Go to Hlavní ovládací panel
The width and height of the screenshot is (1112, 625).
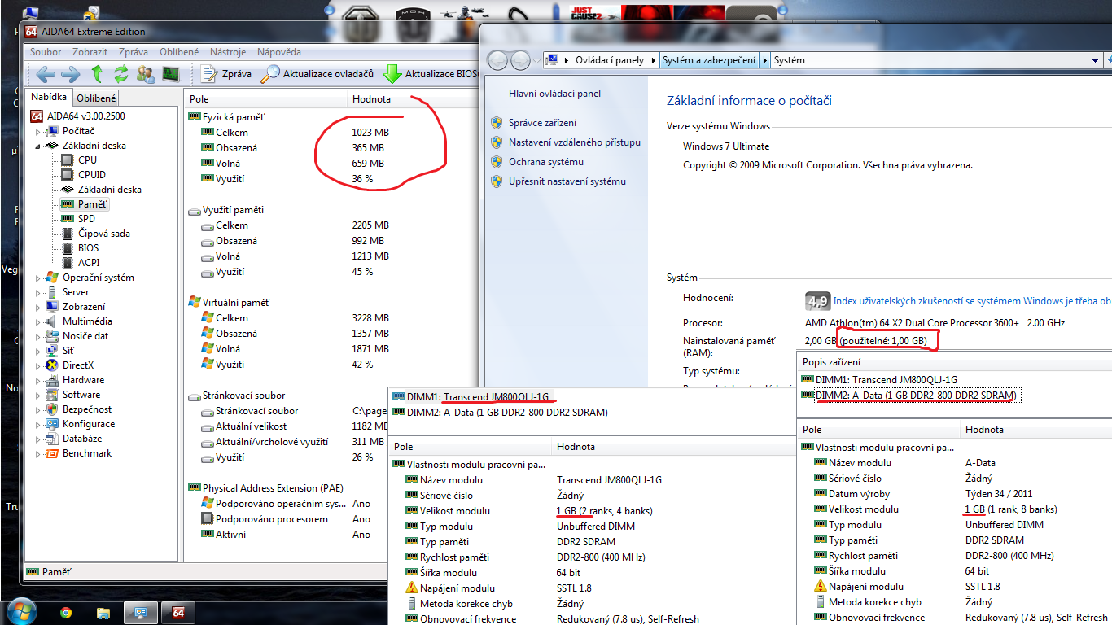point(554,94)
